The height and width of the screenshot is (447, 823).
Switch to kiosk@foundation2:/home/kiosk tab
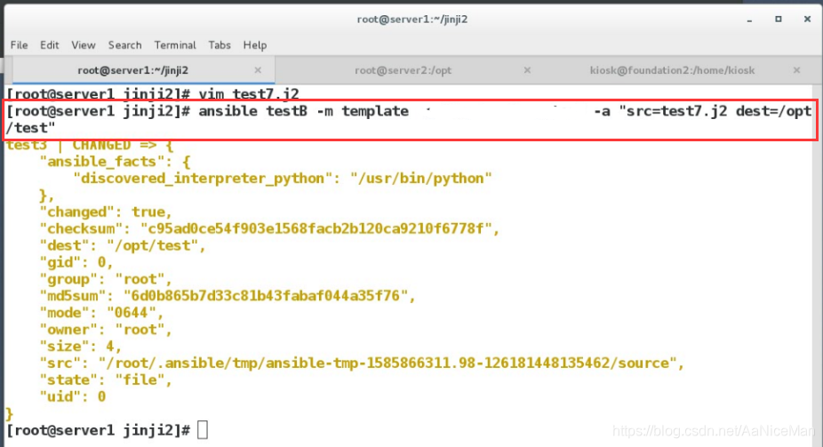pyautogui.click(x=673, y=70)
